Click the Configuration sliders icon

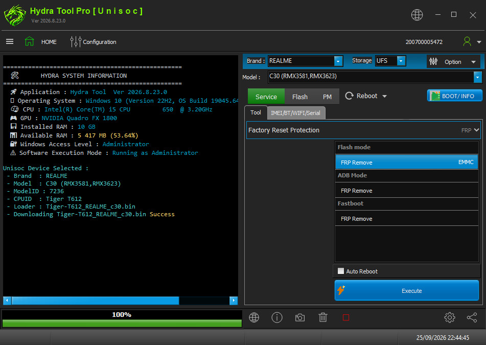(76, 41)
